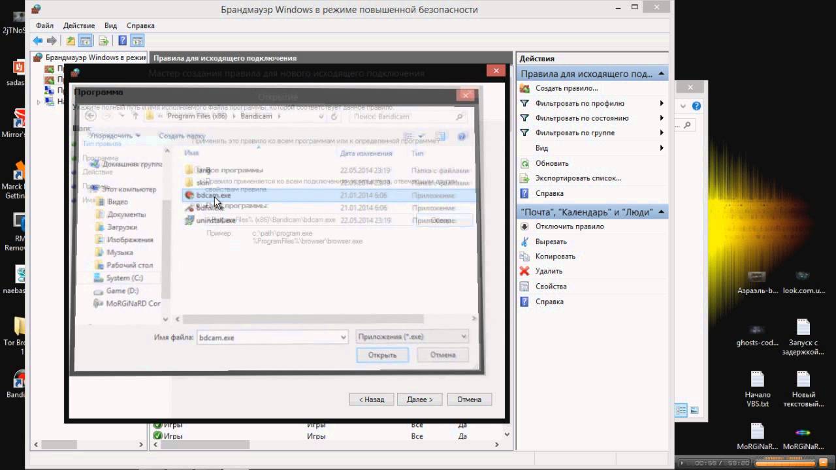836x470 pixels.
Task: Click Обновить in the Actions pane
Action: pyautogui.click(x=552, y=163)
